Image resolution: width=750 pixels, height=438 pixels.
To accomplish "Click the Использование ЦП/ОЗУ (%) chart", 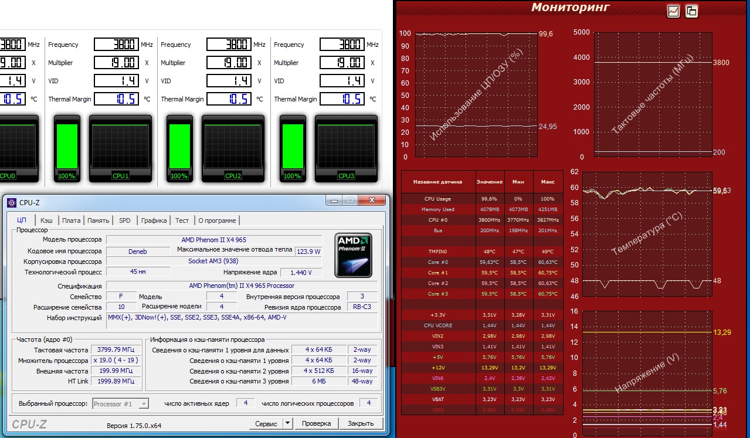I will coord(476,94).
